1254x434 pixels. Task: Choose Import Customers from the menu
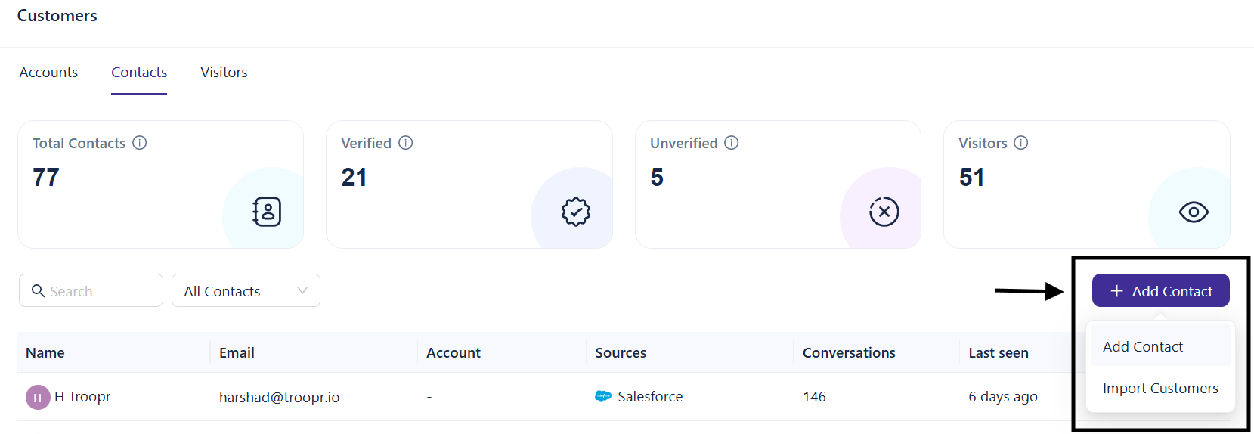[x=1160, y=389]
